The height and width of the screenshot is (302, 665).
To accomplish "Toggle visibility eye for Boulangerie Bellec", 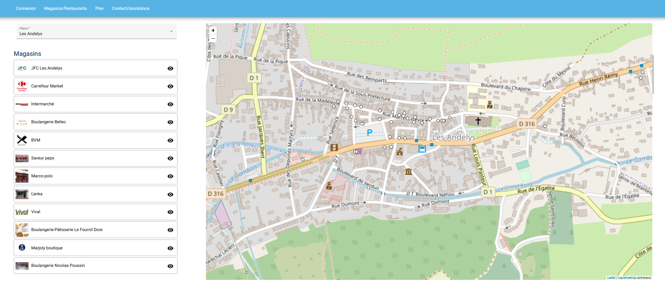I will tap(170, 122).
